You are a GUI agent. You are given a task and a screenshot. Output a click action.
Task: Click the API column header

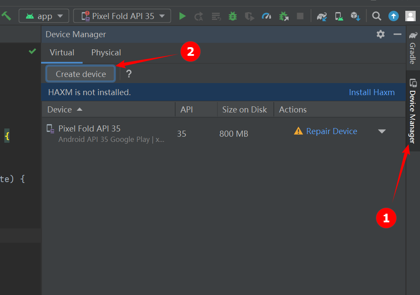(x=196, y=109)
